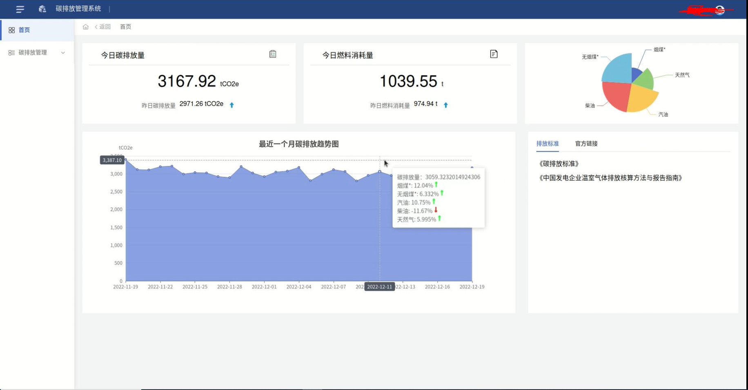Click the 昨日碳排放量 label

[x=158, y=106]
